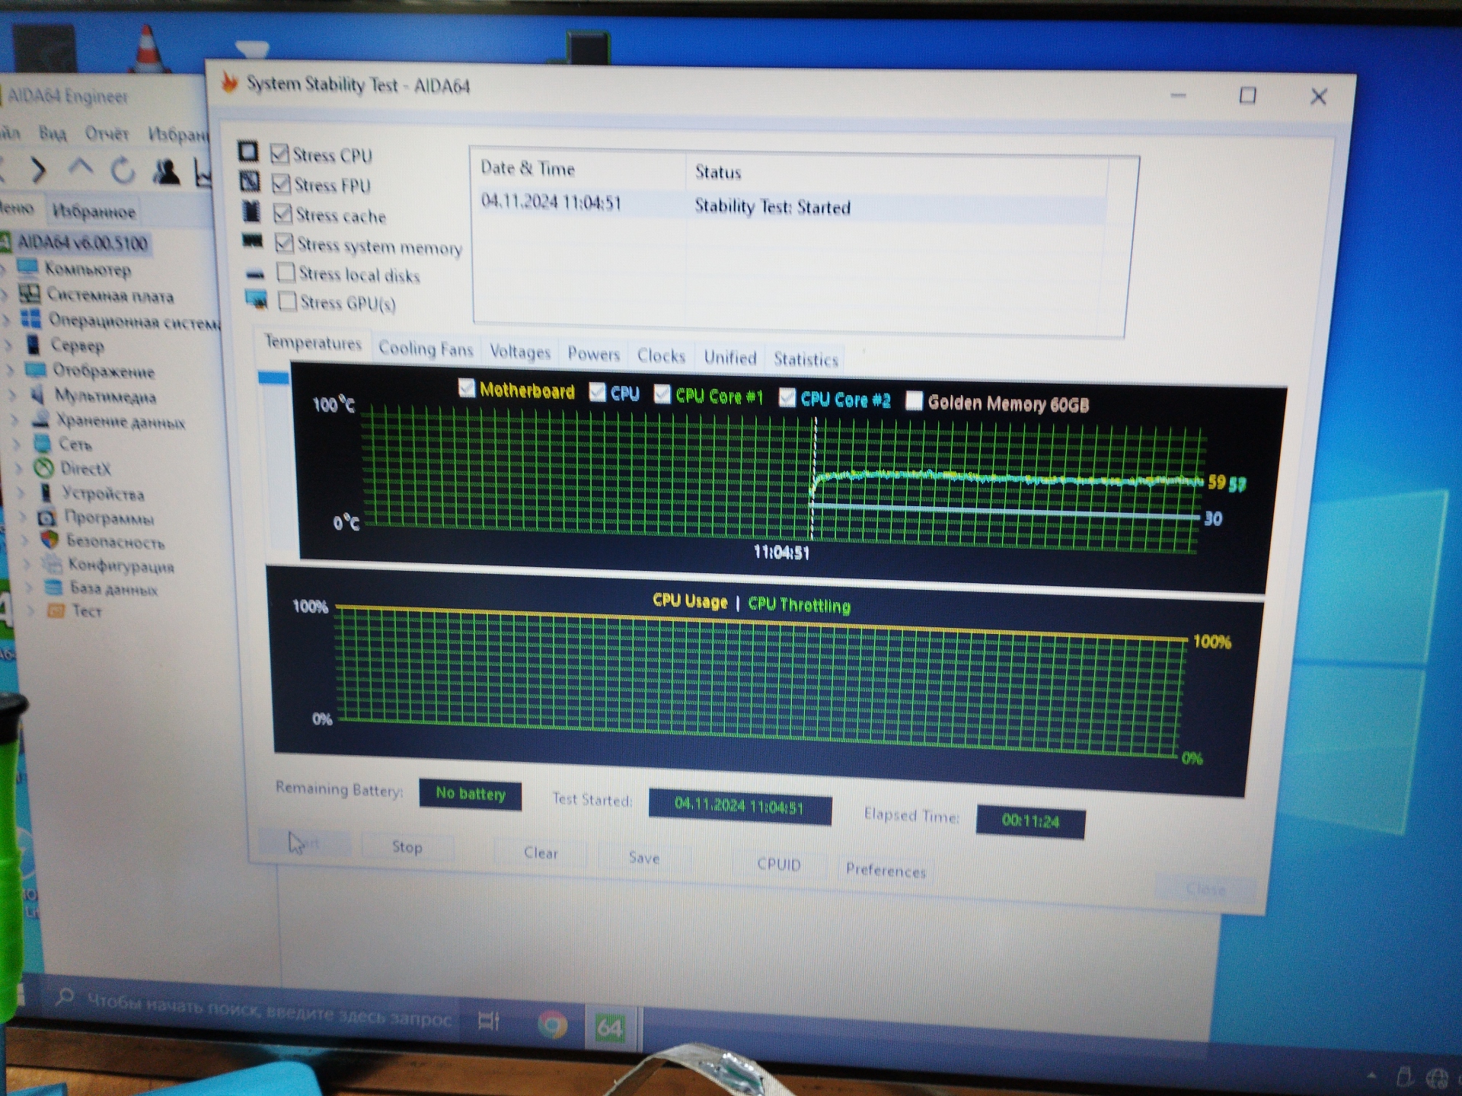The height and width of the screenshot is (1096, 1462).
Task: Uncheck the Stress CPU checkbox
Action: point(280,154)
